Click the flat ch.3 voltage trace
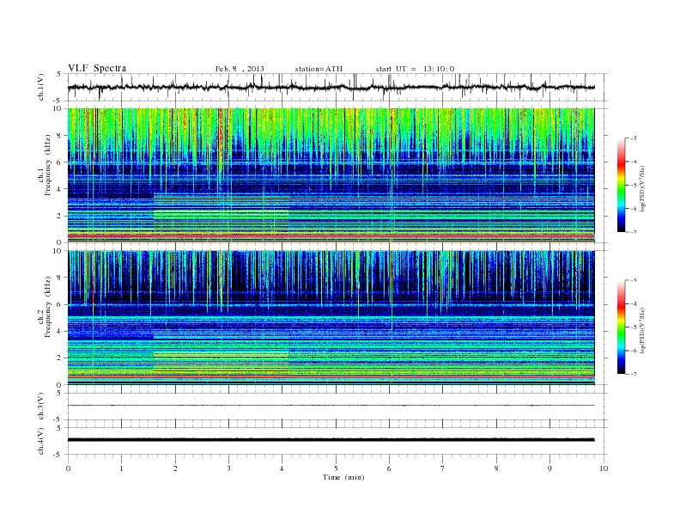Viewport: 680px width, 526px height. (x=331, y=406)
